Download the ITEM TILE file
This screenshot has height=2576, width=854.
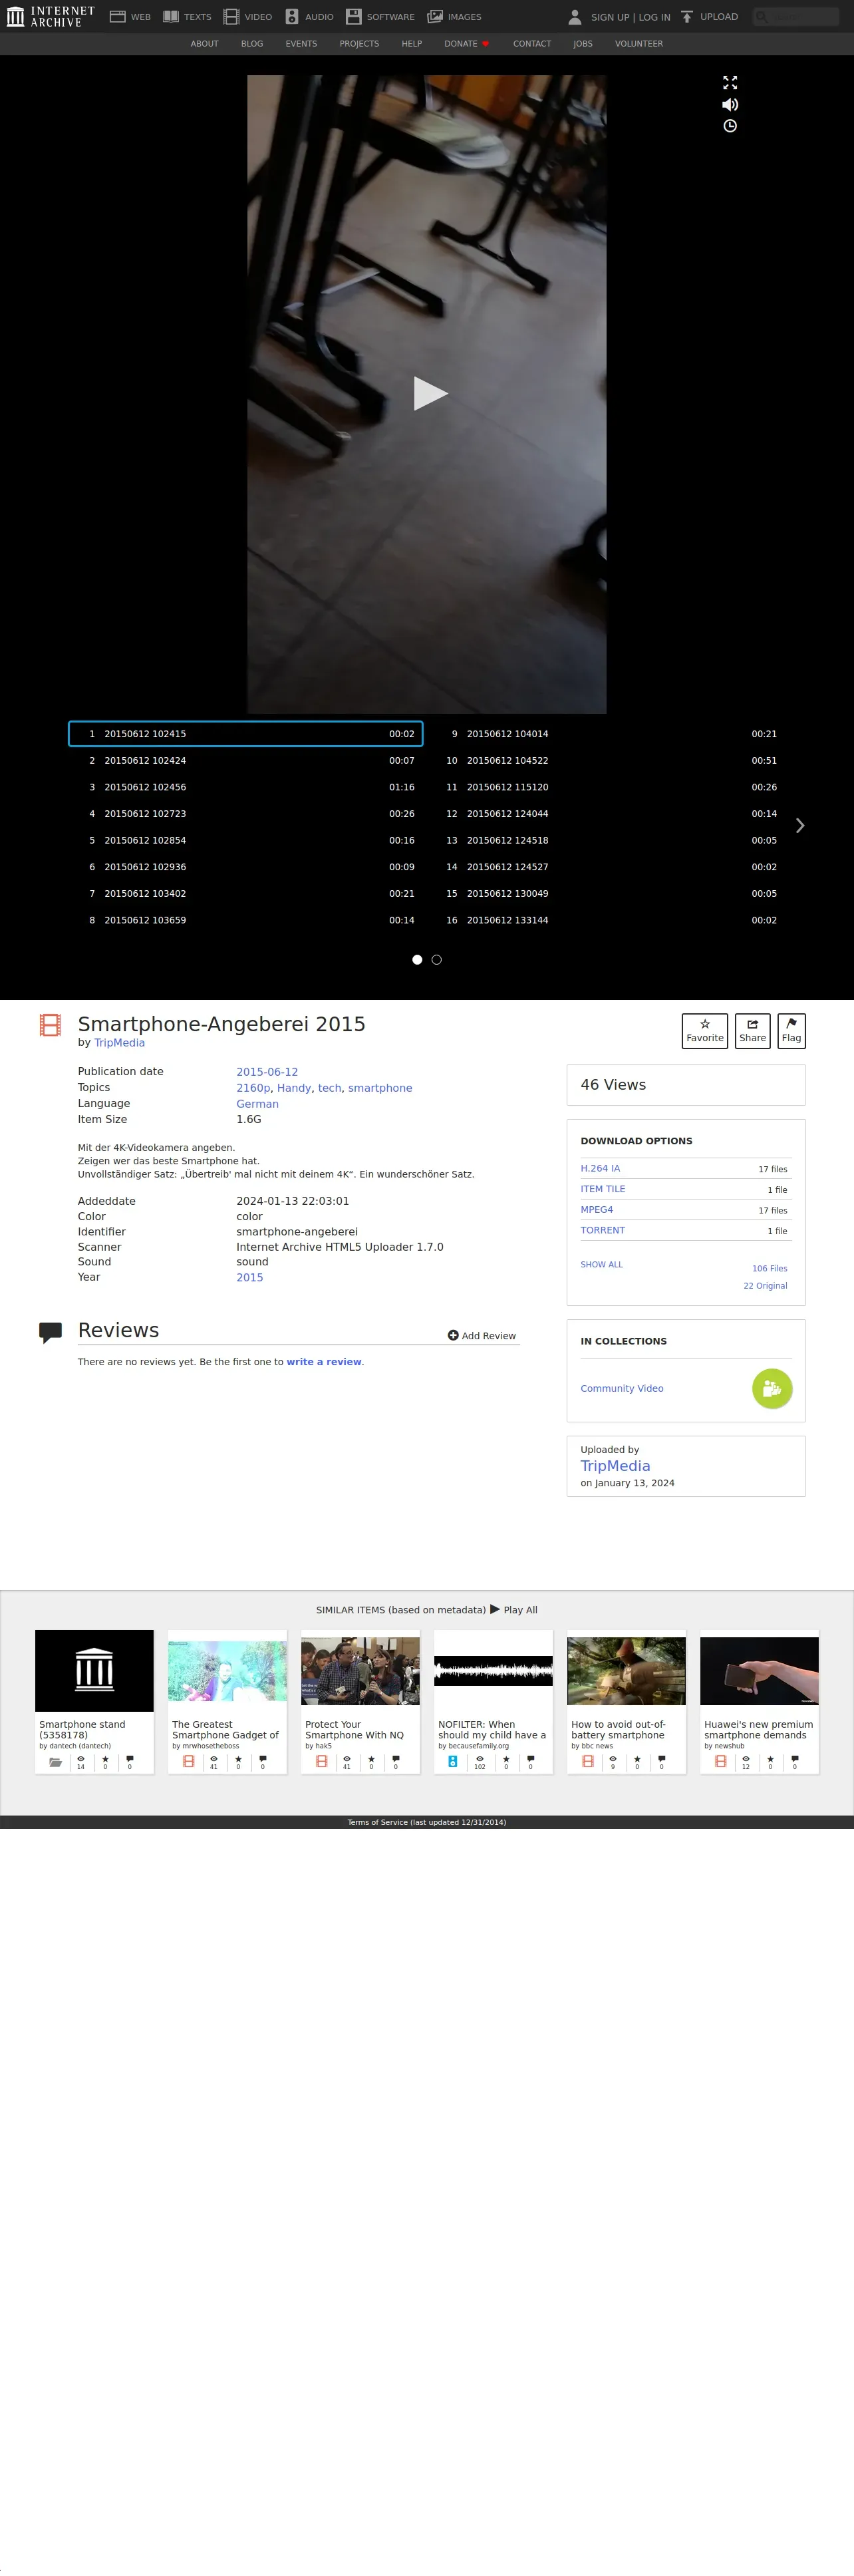coord(603,1189)
